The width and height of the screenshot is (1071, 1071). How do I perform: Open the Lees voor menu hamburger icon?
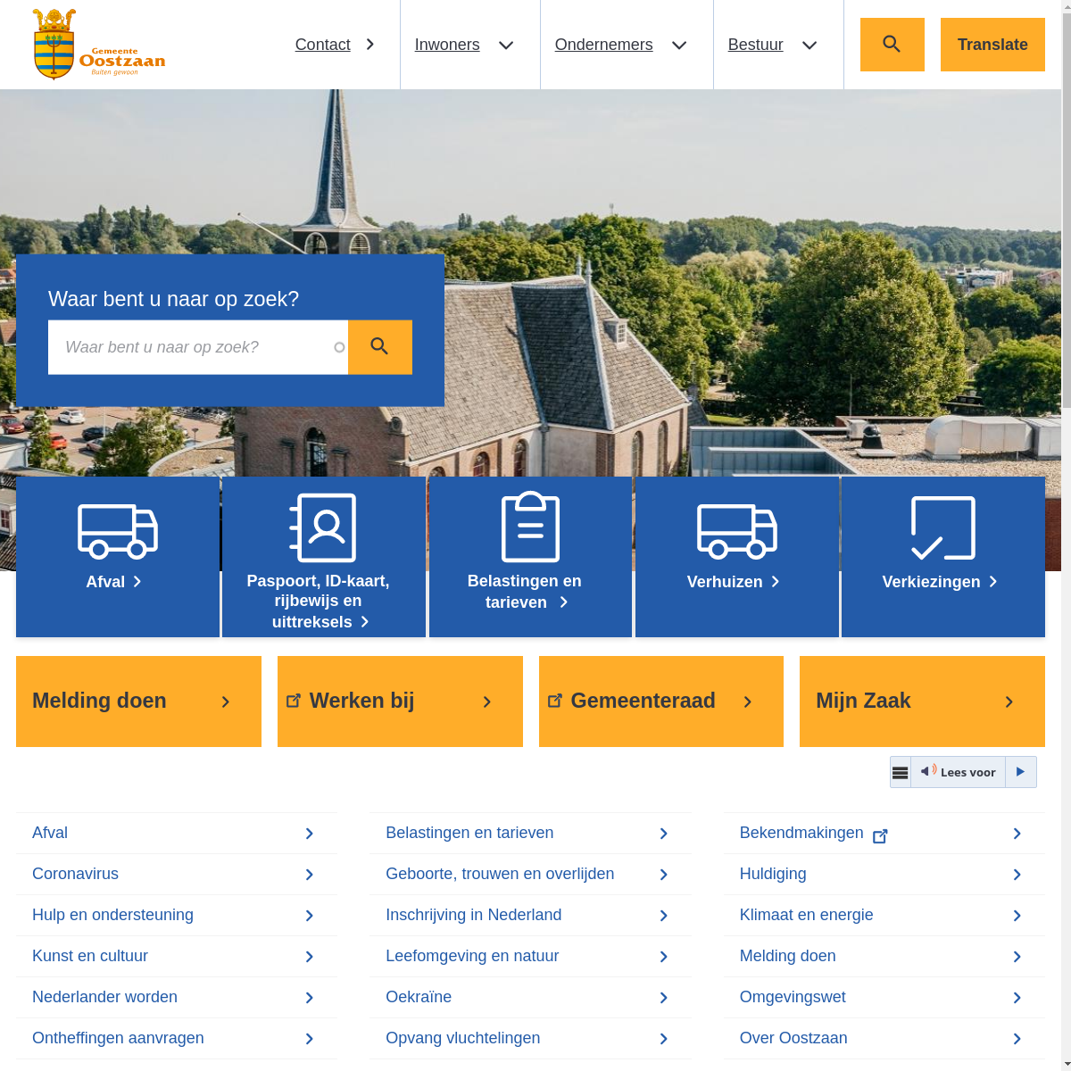pyautogui.click(x=901, y=772)
